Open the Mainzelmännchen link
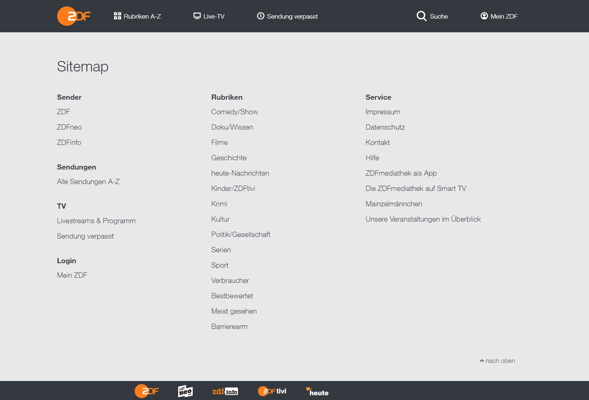The image size is (589, 400). [x=394, y=204]
